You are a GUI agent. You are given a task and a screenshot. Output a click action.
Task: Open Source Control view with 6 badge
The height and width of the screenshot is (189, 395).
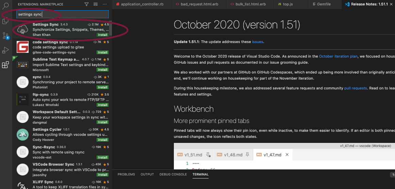[5, 35]
